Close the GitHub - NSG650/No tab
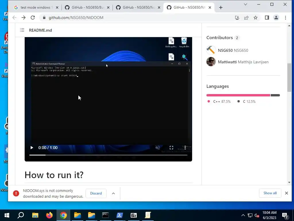Screen dimensions: 294x221 (159, 7)
